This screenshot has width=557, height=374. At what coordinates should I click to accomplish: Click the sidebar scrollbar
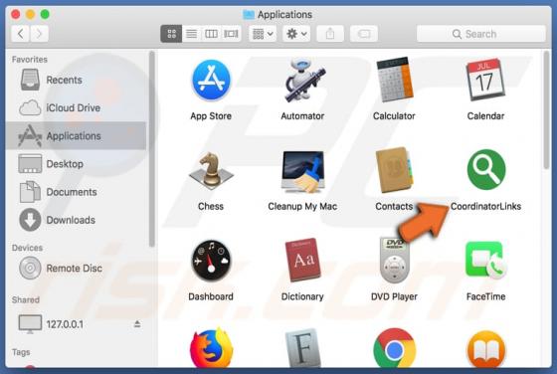pos(151,149)
